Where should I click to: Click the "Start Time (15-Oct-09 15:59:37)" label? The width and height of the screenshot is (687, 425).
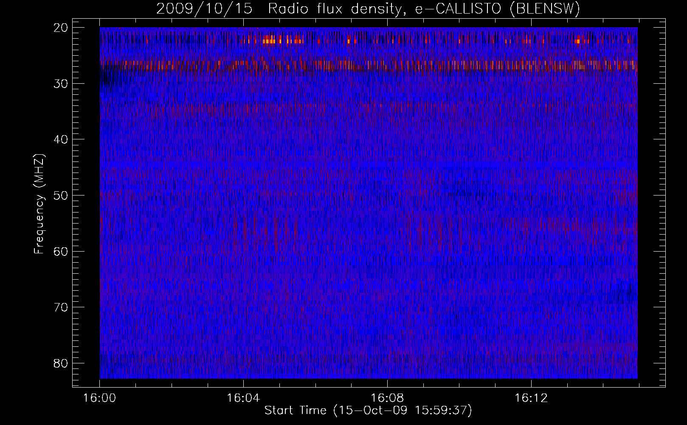pos(368,411)
